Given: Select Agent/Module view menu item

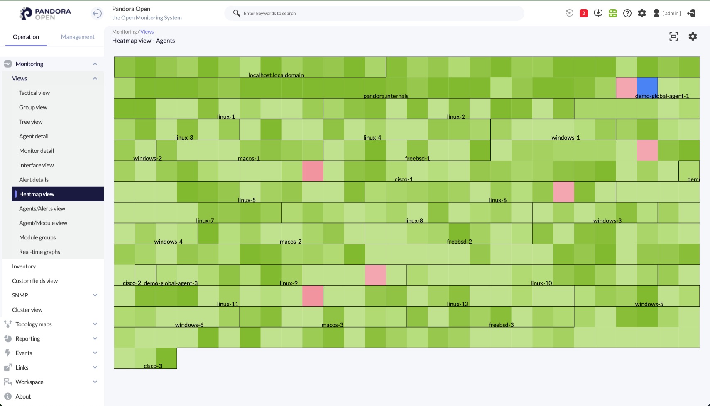Looking at the screenshot, I should click(43, 223).
